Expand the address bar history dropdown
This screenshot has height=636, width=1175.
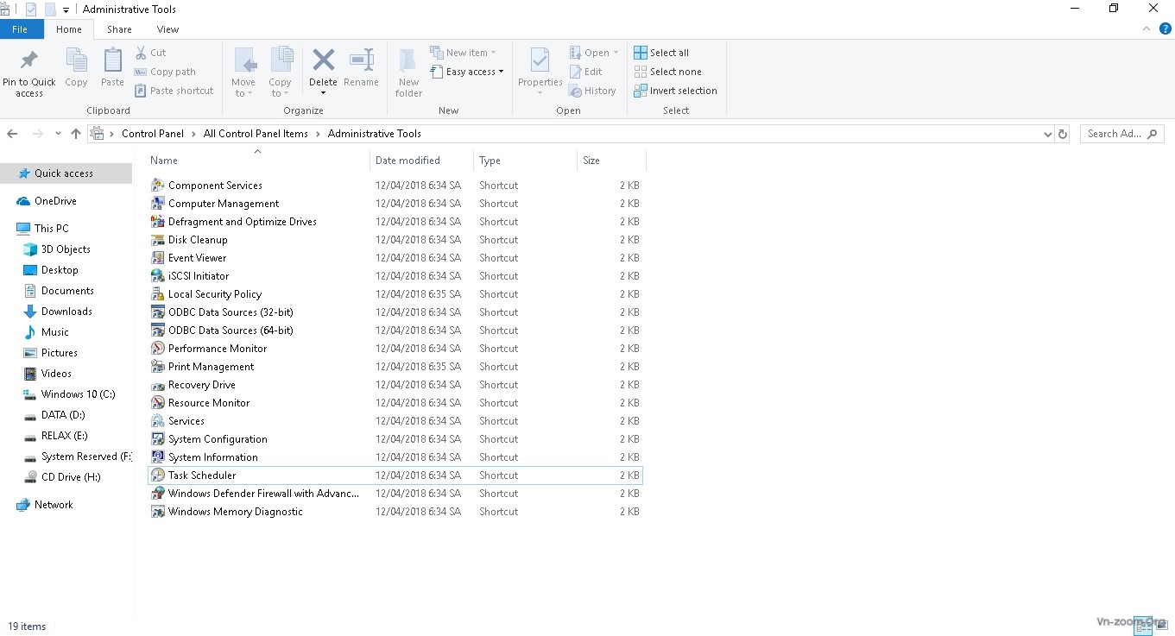point(1048,134)
